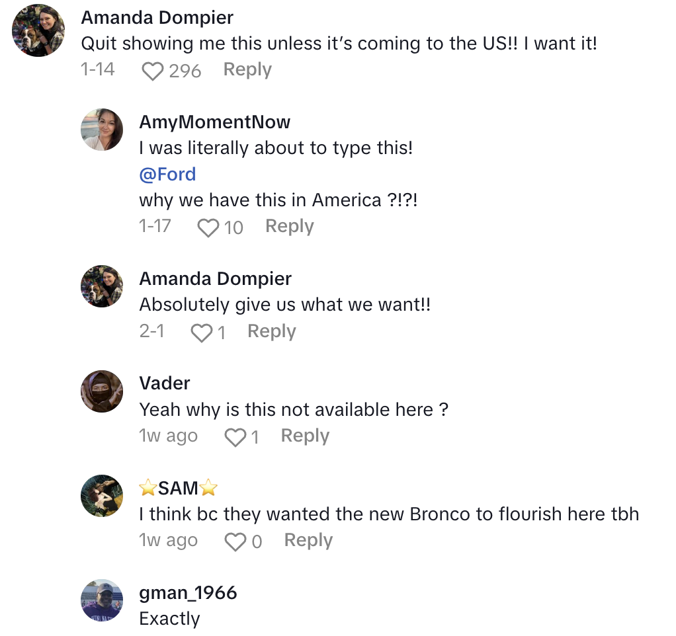Tap the heart on AmyMomentNow's comment
Screen dimensions: 676x636
[x=208, y=227]
